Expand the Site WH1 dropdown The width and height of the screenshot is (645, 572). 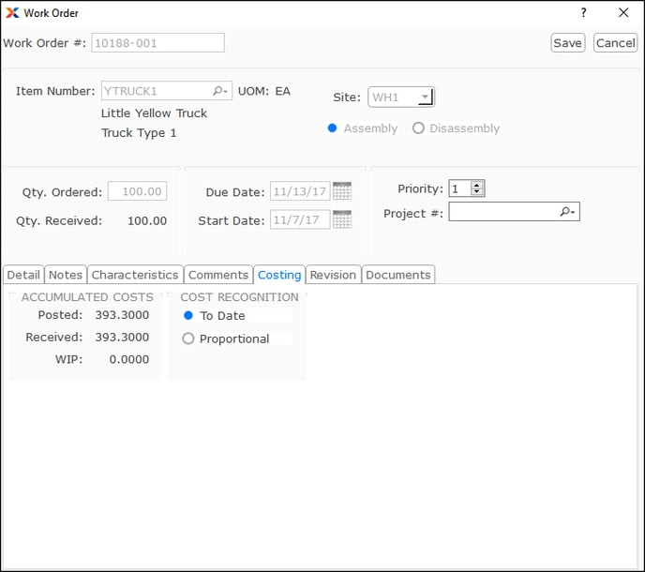(425, 97)
